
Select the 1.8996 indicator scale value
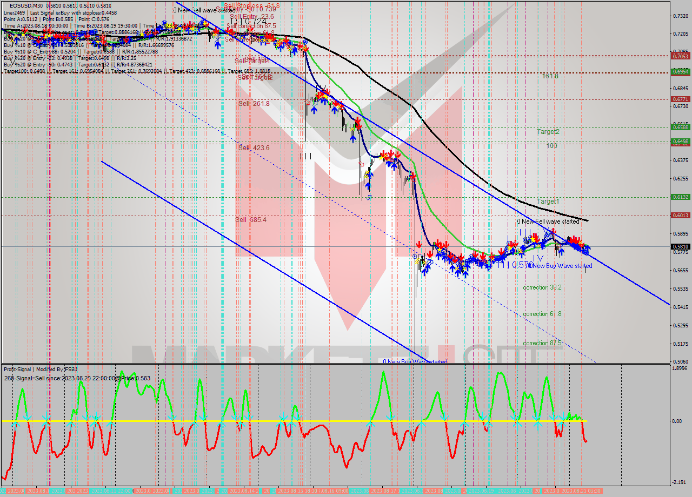681,368
